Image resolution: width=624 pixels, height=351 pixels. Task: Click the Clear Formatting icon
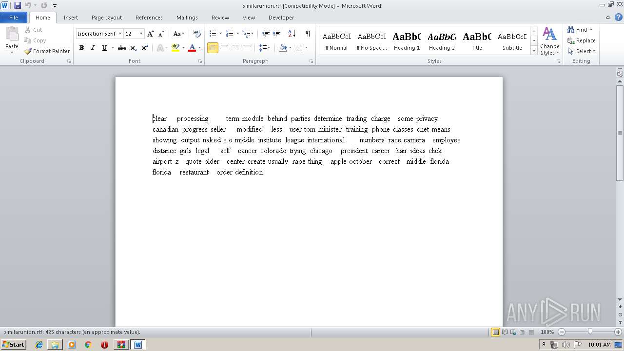(x=197, y=34)
